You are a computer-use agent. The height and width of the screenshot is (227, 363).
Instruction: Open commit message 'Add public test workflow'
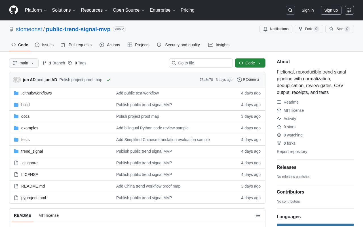pos(138,93)
